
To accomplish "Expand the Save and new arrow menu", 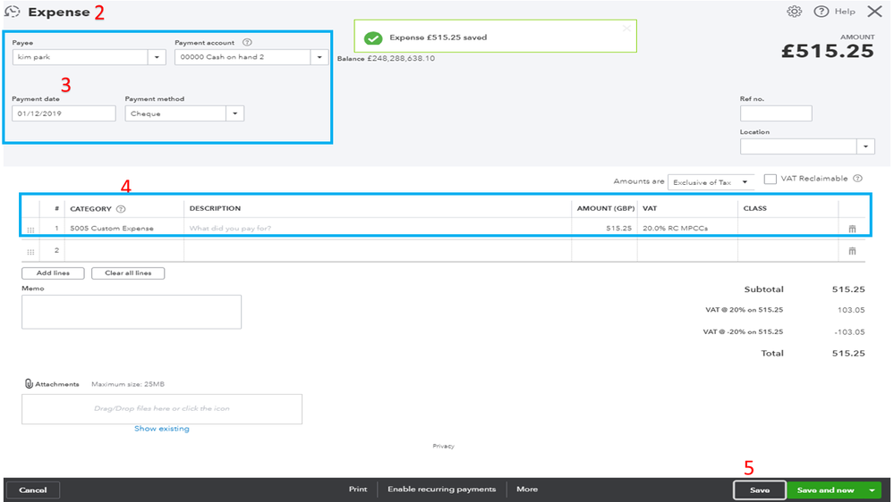I will tap(873, 490).
